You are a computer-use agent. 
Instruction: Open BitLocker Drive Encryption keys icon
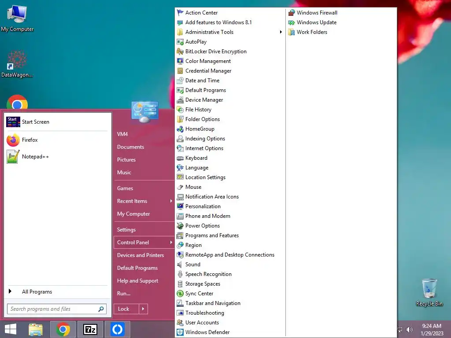click(180, 51)
